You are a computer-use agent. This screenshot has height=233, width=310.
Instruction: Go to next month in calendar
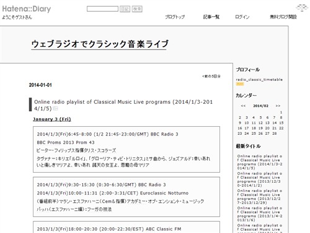278,106
